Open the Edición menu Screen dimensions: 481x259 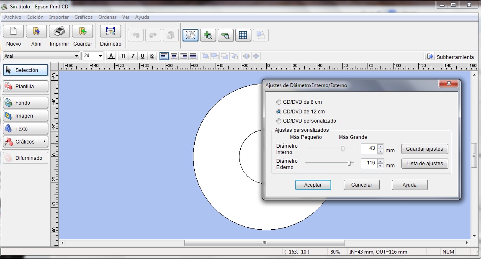pyautogui.click(x=35, y=17)
